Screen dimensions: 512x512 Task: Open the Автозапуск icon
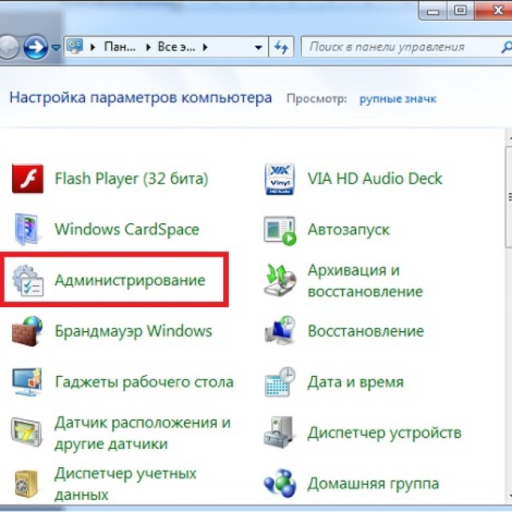click(x=280, y=230)
